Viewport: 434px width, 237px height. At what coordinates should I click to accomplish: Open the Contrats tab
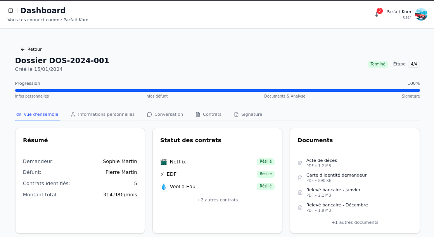point(208,115)
